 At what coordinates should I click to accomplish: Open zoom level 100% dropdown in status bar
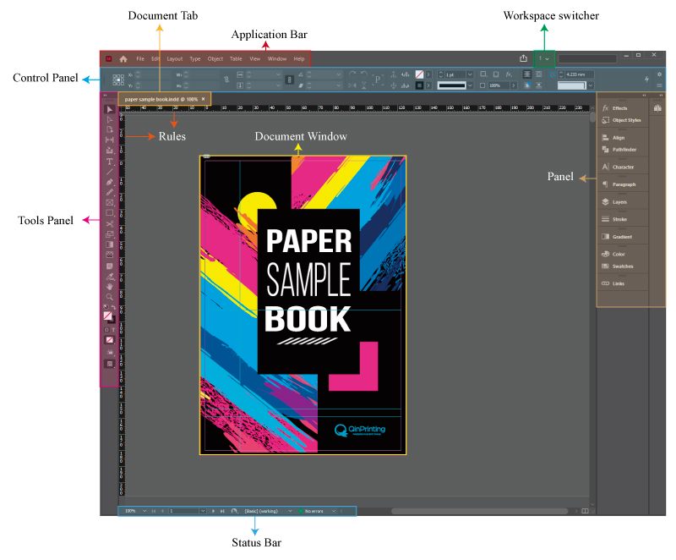pyautogui.click(x=144, y=511)
